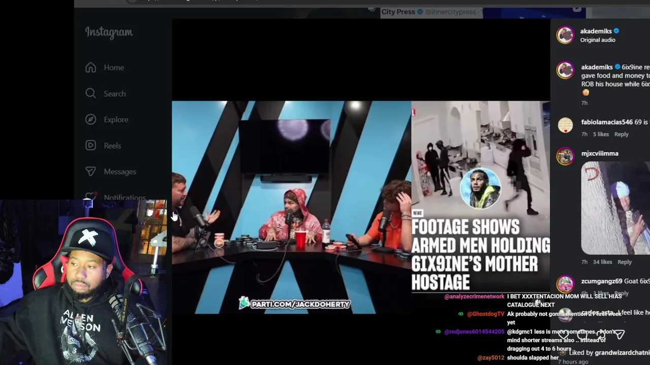Click the 'FOOTAGE SHOWS ARMED MEN' headline text
Viewport: 650px width, 365px height.
480,254
